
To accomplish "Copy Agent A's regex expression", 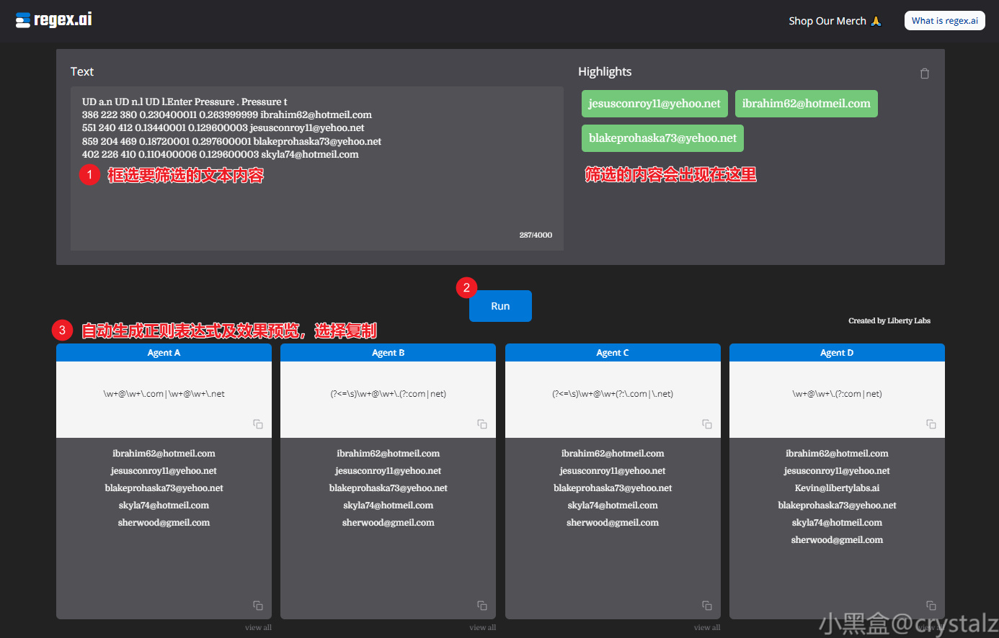I will [258, 424].
